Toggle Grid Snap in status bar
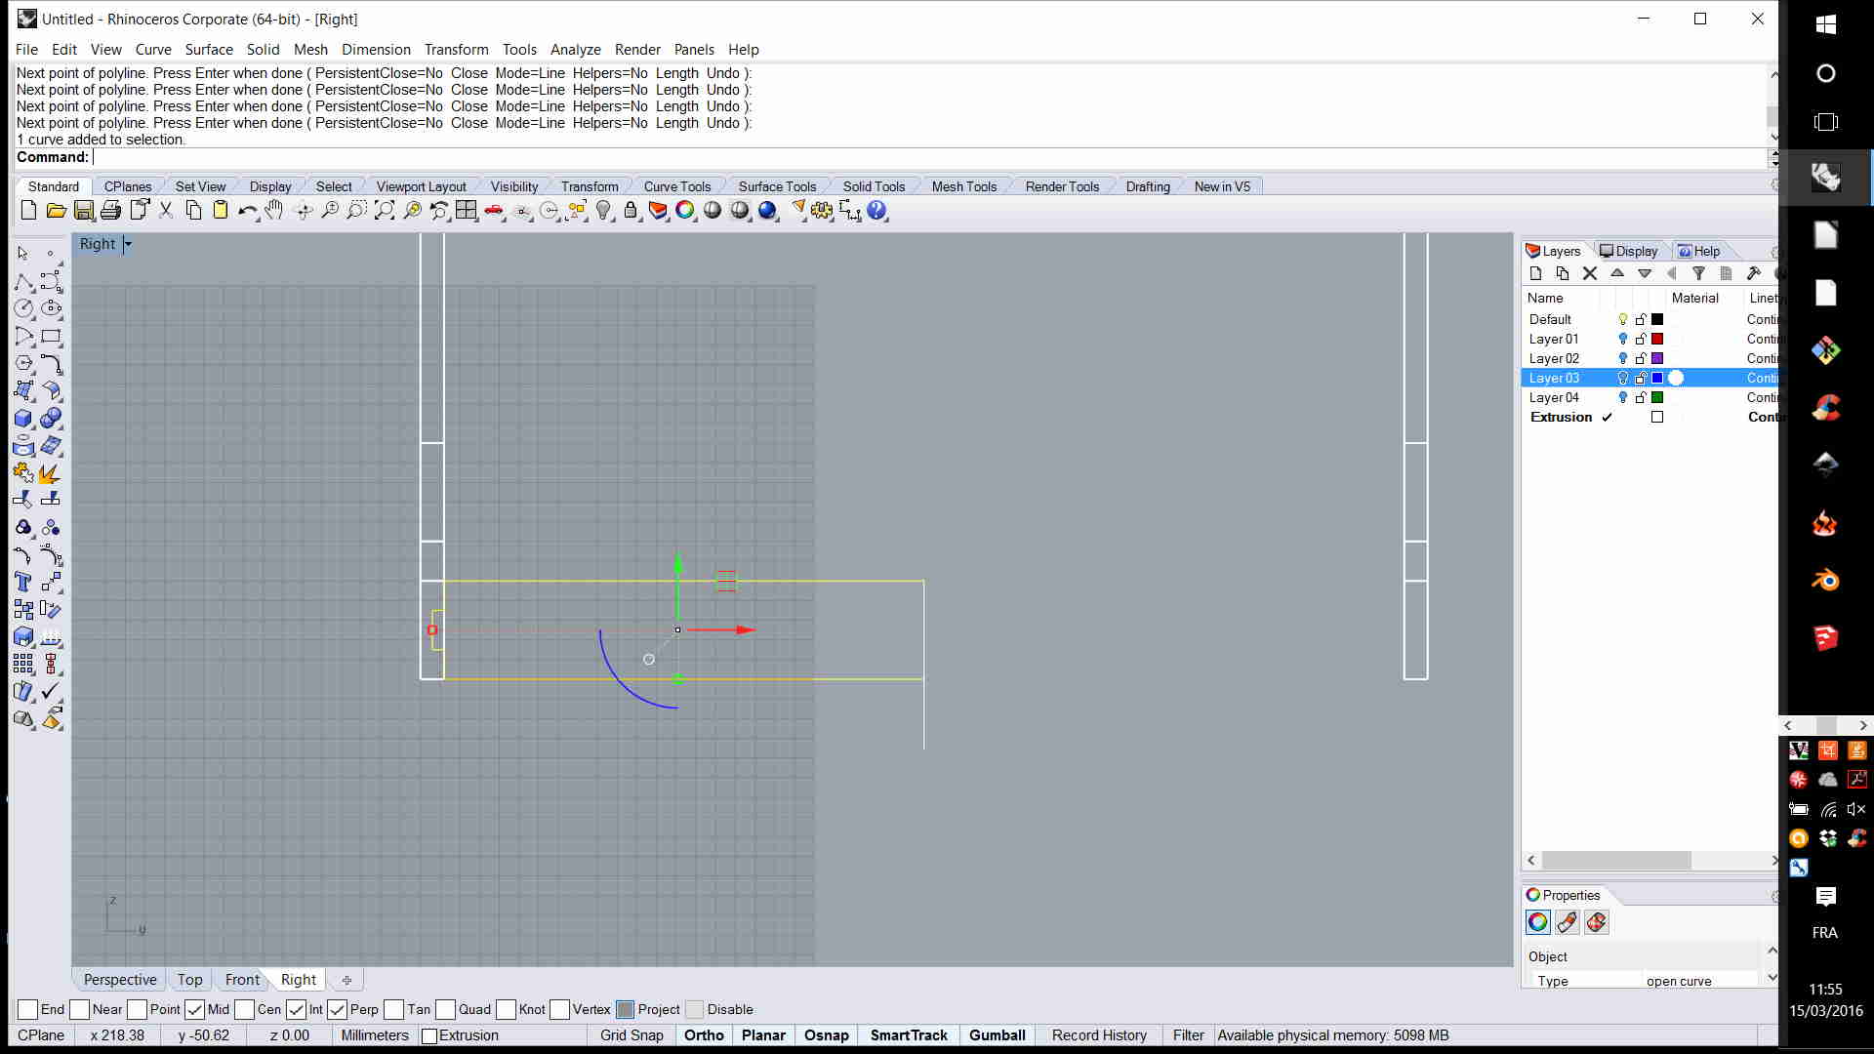The image size is (1874, 1054). pyautogui.click(x=631, y=1035)
